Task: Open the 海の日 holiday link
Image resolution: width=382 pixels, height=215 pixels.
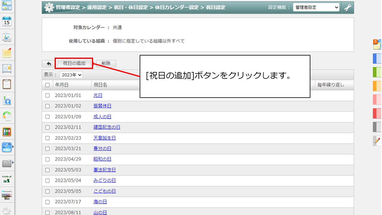Action: click(x=100, y=202)
